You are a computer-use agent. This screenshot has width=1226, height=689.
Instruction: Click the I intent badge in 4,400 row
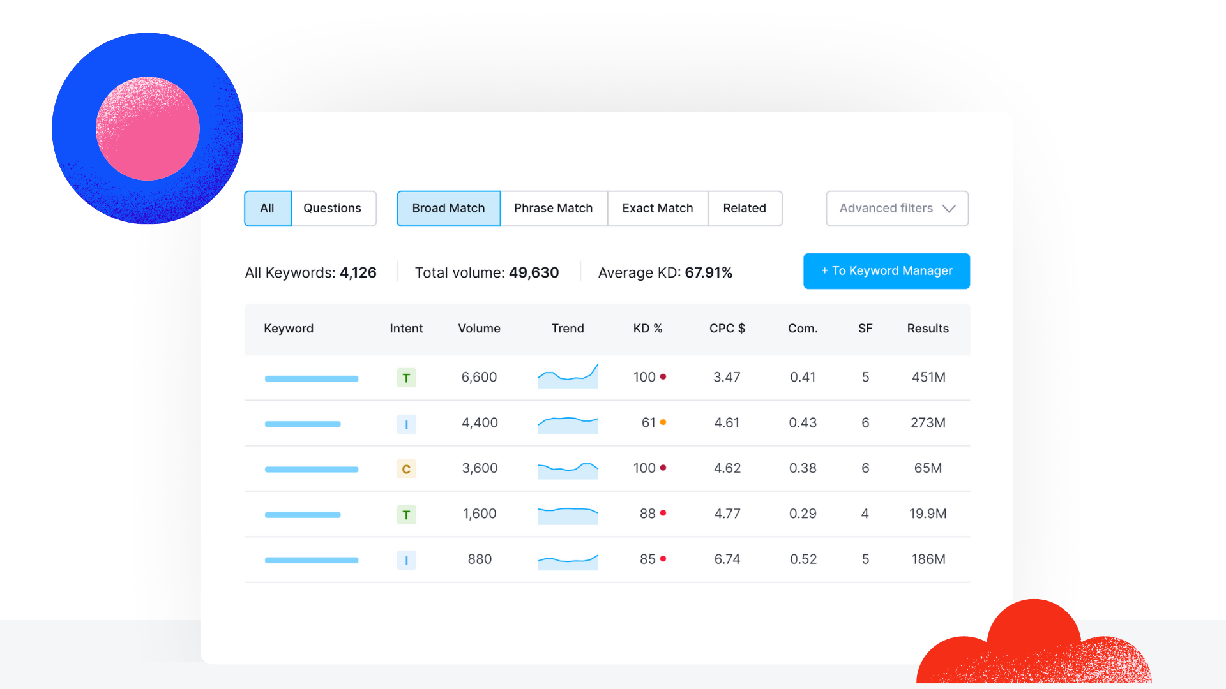click(x=406, y=424)
